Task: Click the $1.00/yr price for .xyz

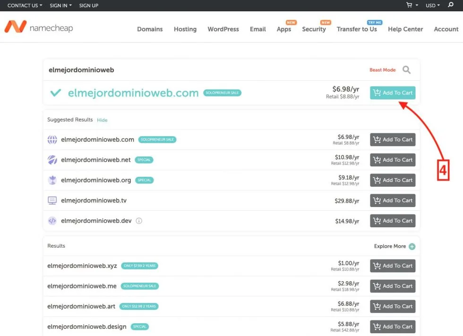Action: (349, 263)
